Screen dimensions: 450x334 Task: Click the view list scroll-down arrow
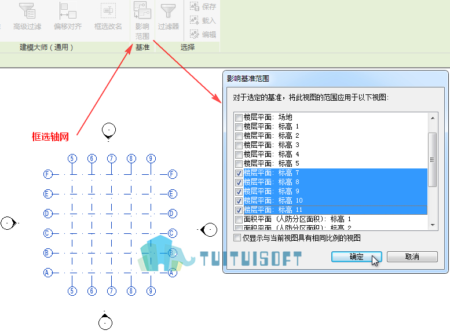pos(433,225)
